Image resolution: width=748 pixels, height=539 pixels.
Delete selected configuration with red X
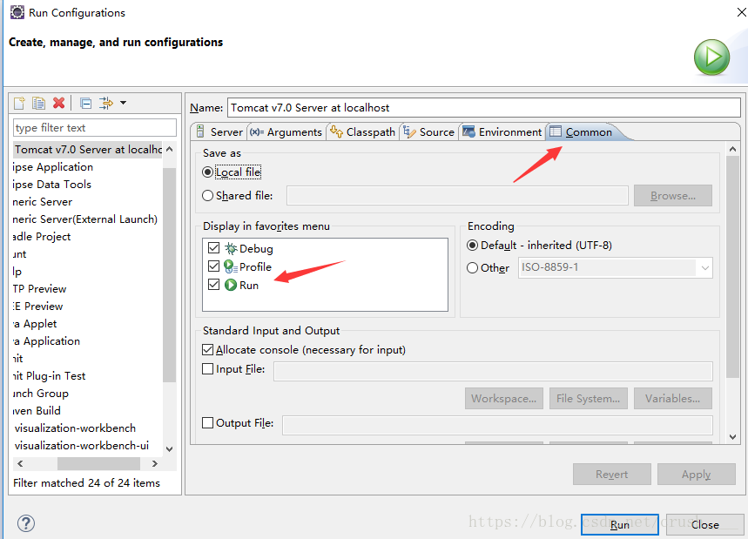click(x=58, y=103)
